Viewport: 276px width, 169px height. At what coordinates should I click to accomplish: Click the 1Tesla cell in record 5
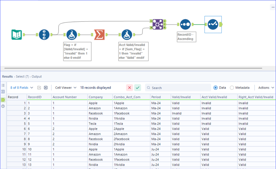(131, 124)
